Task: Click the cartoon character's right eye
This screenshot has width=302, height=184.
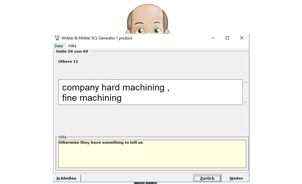Action: tap(157, 31)
